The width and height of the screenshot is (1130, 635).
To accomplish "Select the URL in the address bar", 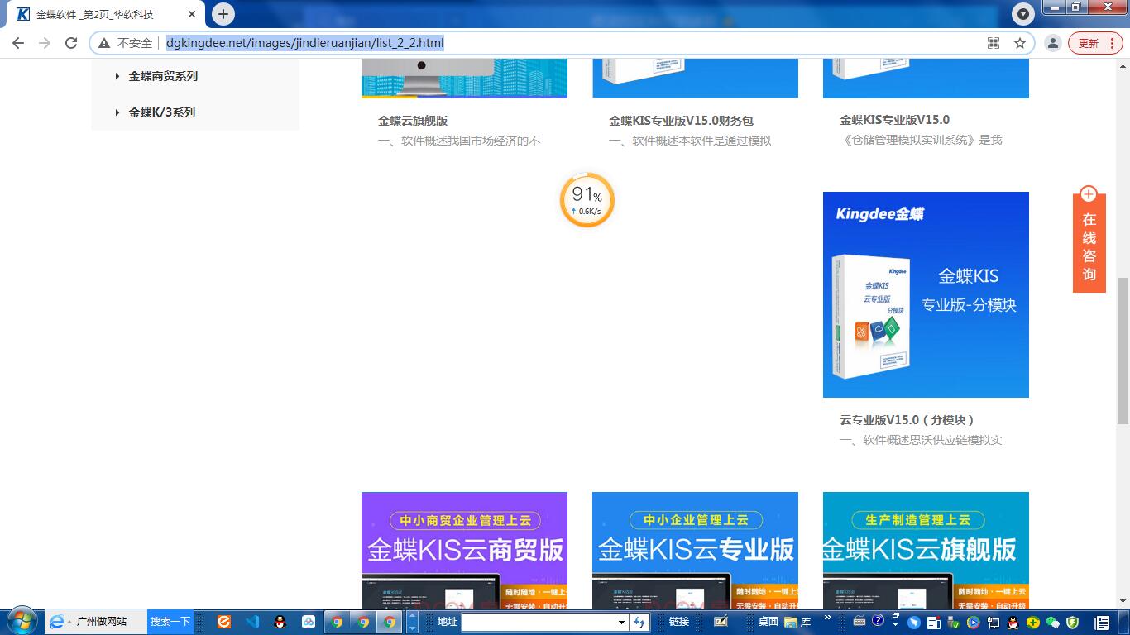I will pyautogui.click(x=305, y=43).
